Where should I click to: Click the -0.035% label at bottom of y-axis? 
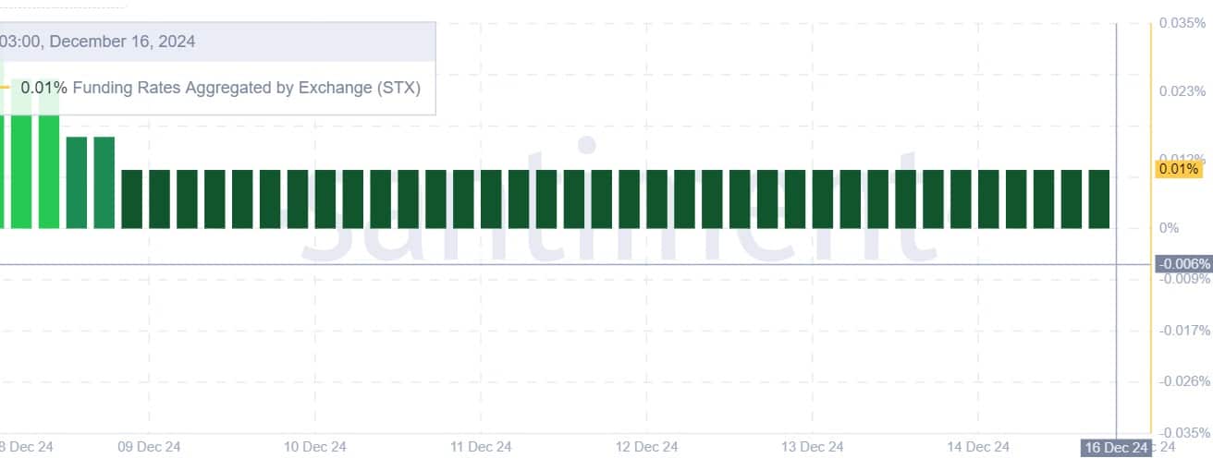(x=1186, y=432)
